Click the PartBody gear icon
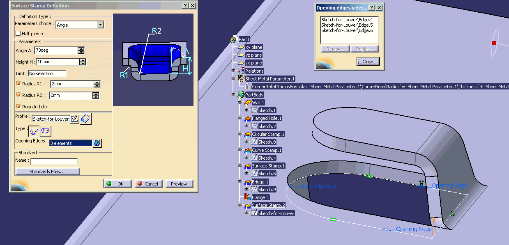The image size is (509, 245). [241, 94]
